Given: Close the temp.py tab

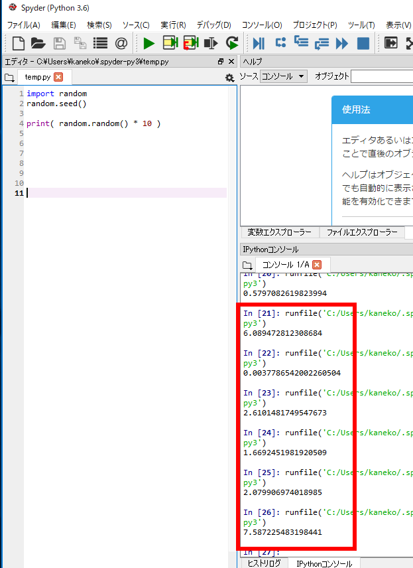Looking at the screenshot, I should (x=58, y=77).
